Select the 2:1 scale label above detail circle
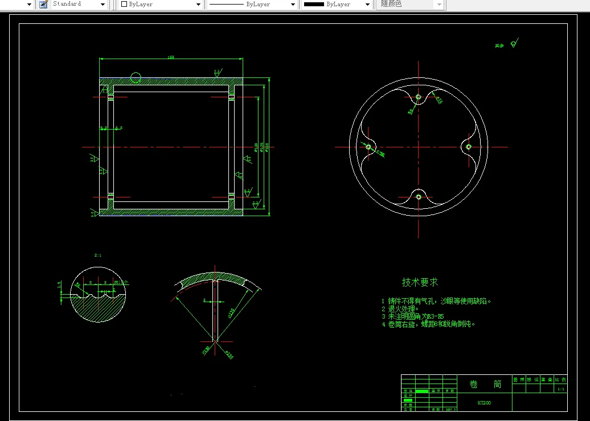Image resolution: width=590 pixels, height=421 pixels. click(98, 255)
